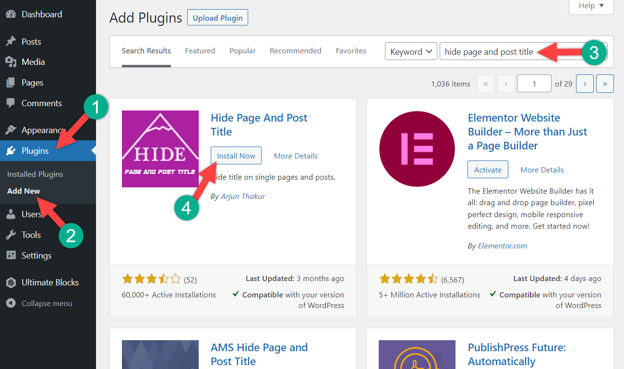This screenshot has height=369, width=624.
Task: Open the Keyword search type dropdown
Action: point(411,51)
